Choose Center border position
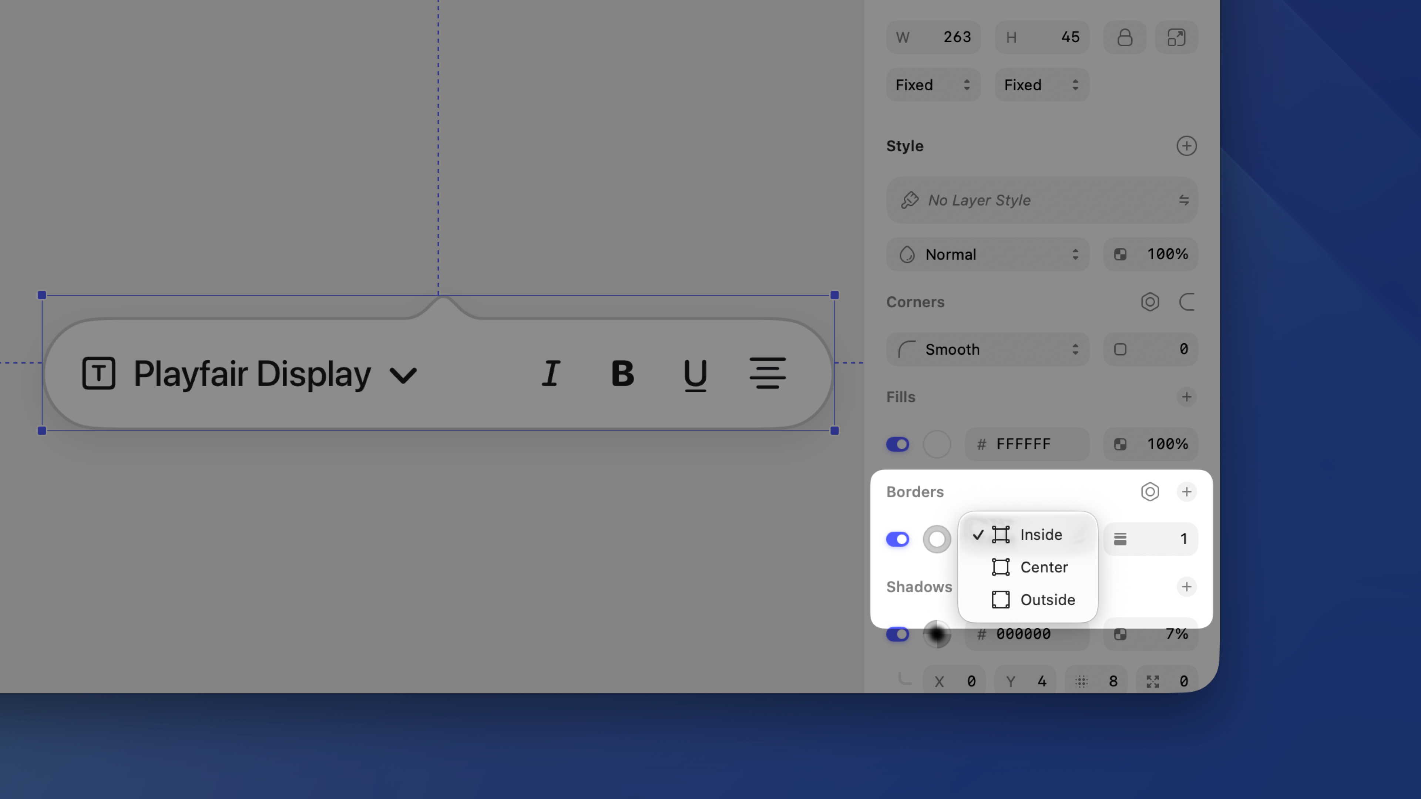Screen dimensions: 1421x799 1044,567
